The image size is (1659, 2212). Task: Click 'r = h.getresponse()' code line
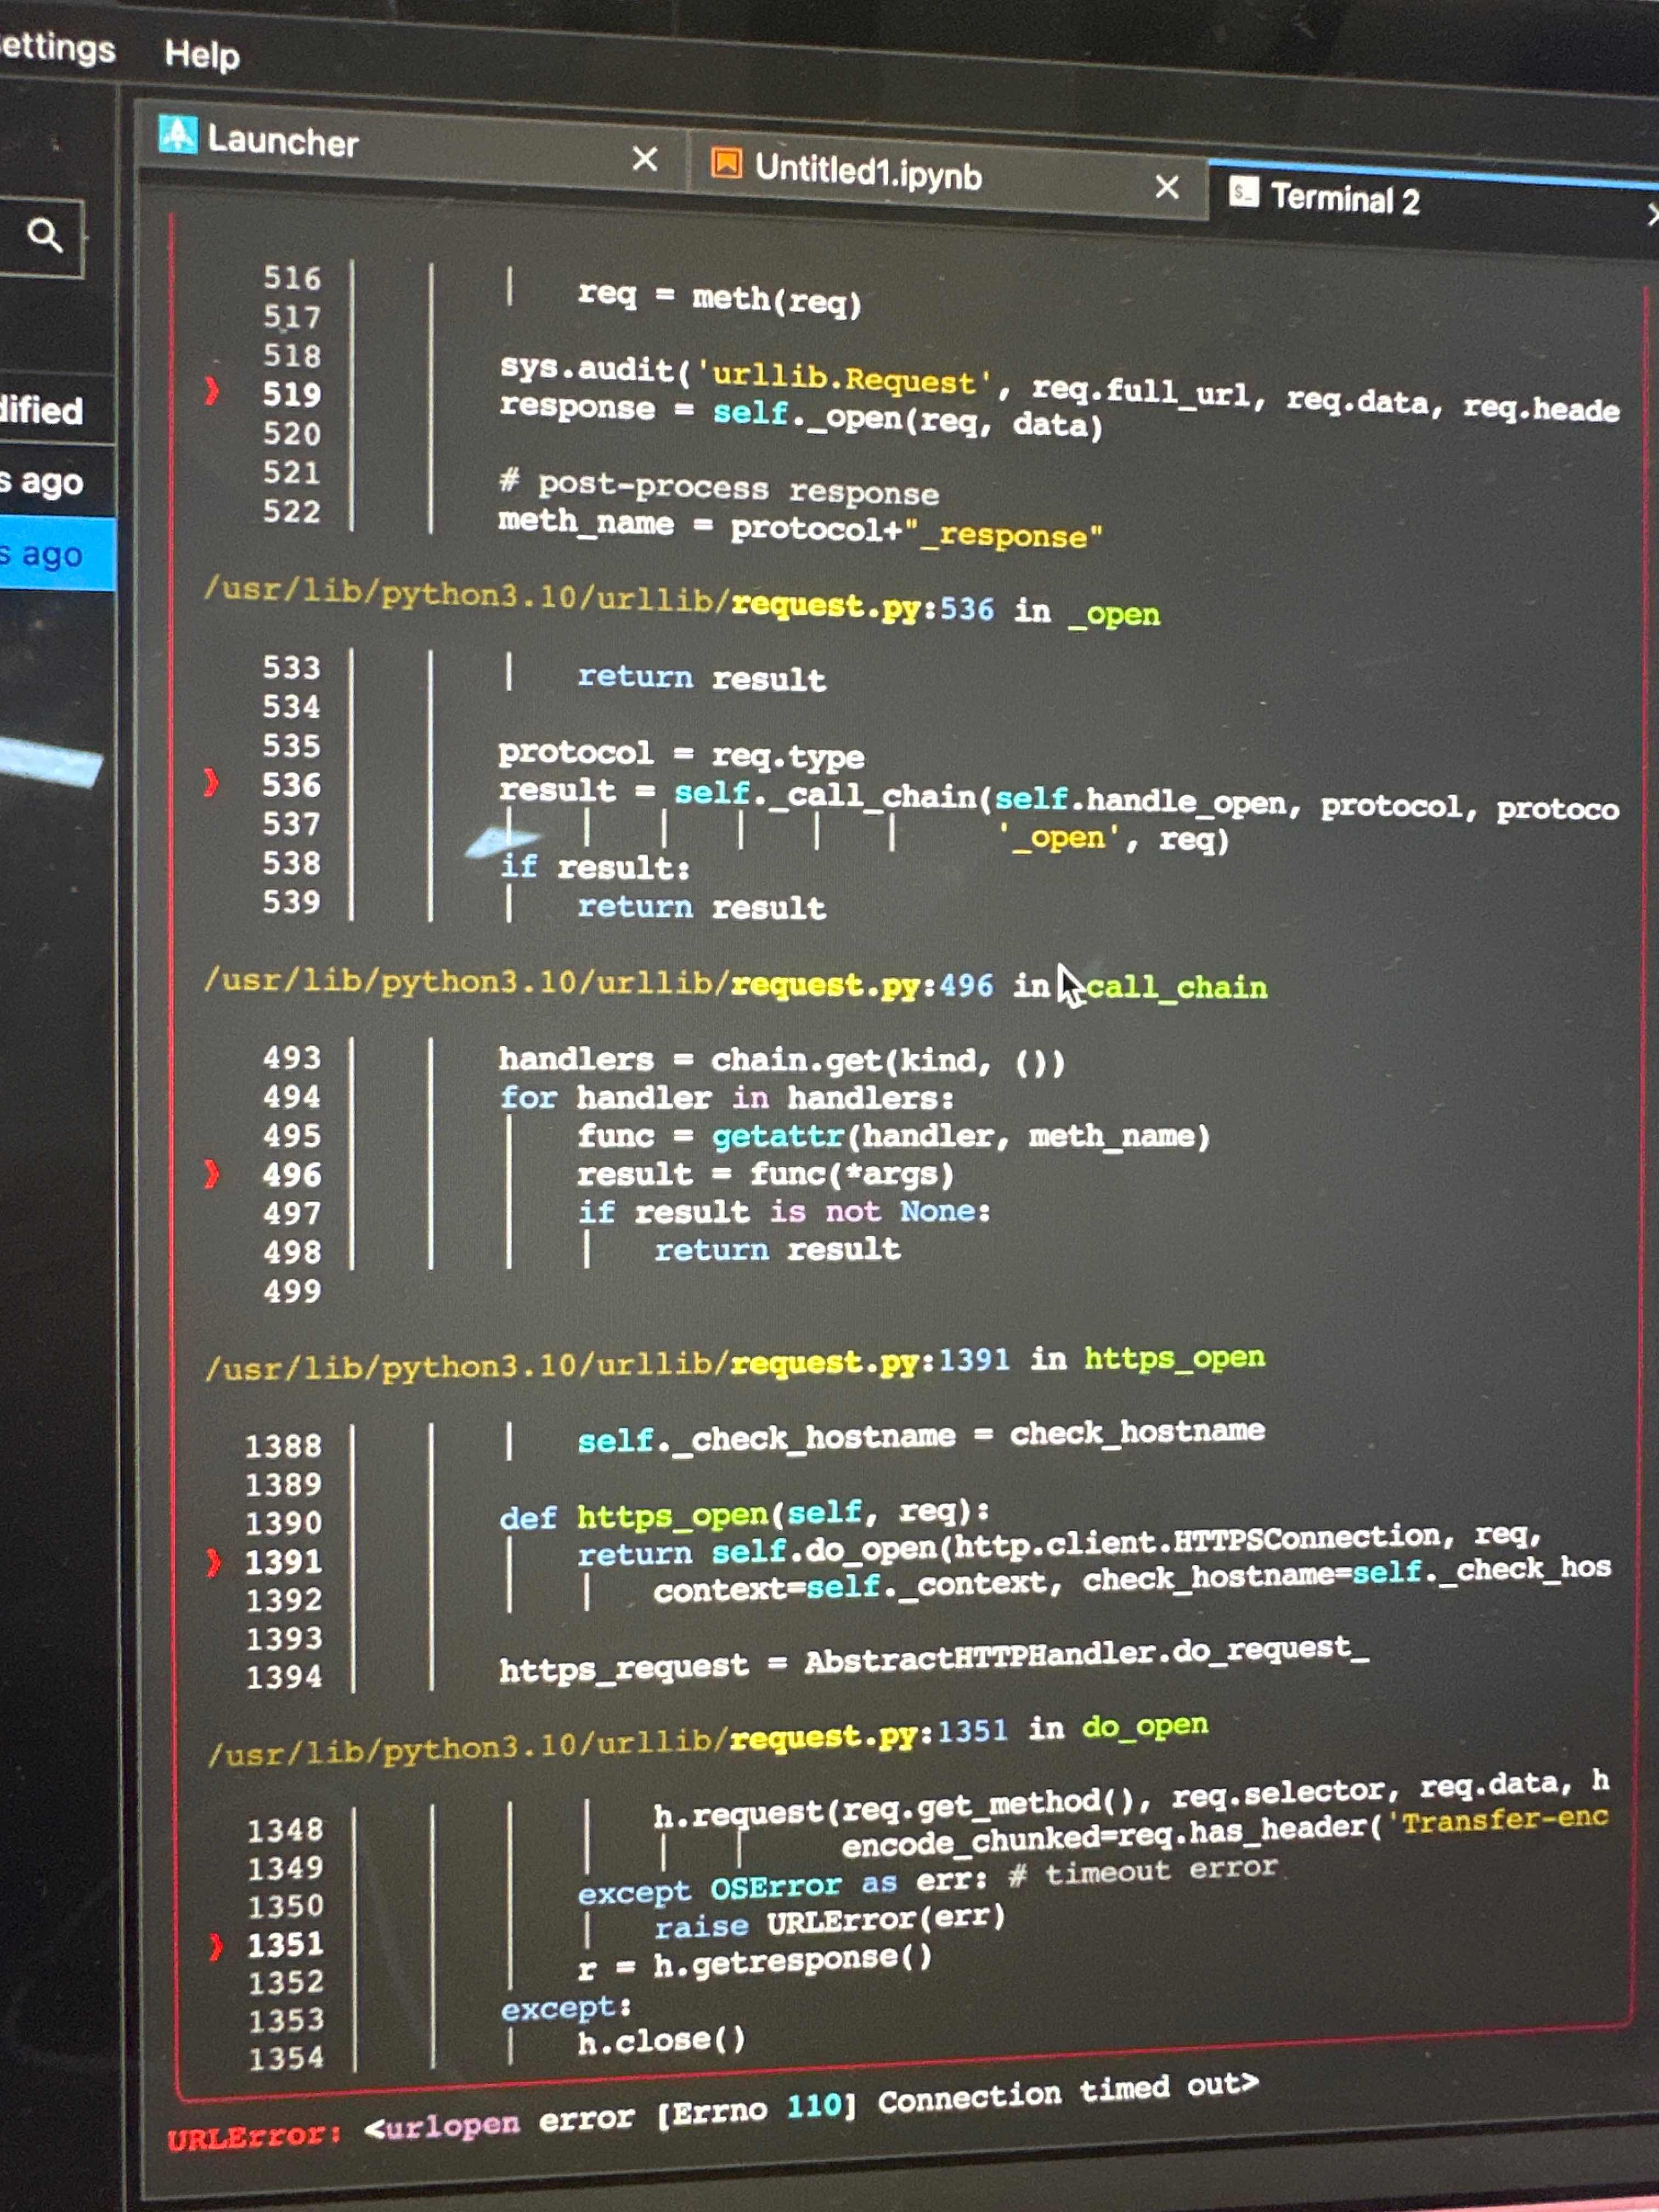point(755,1962)
